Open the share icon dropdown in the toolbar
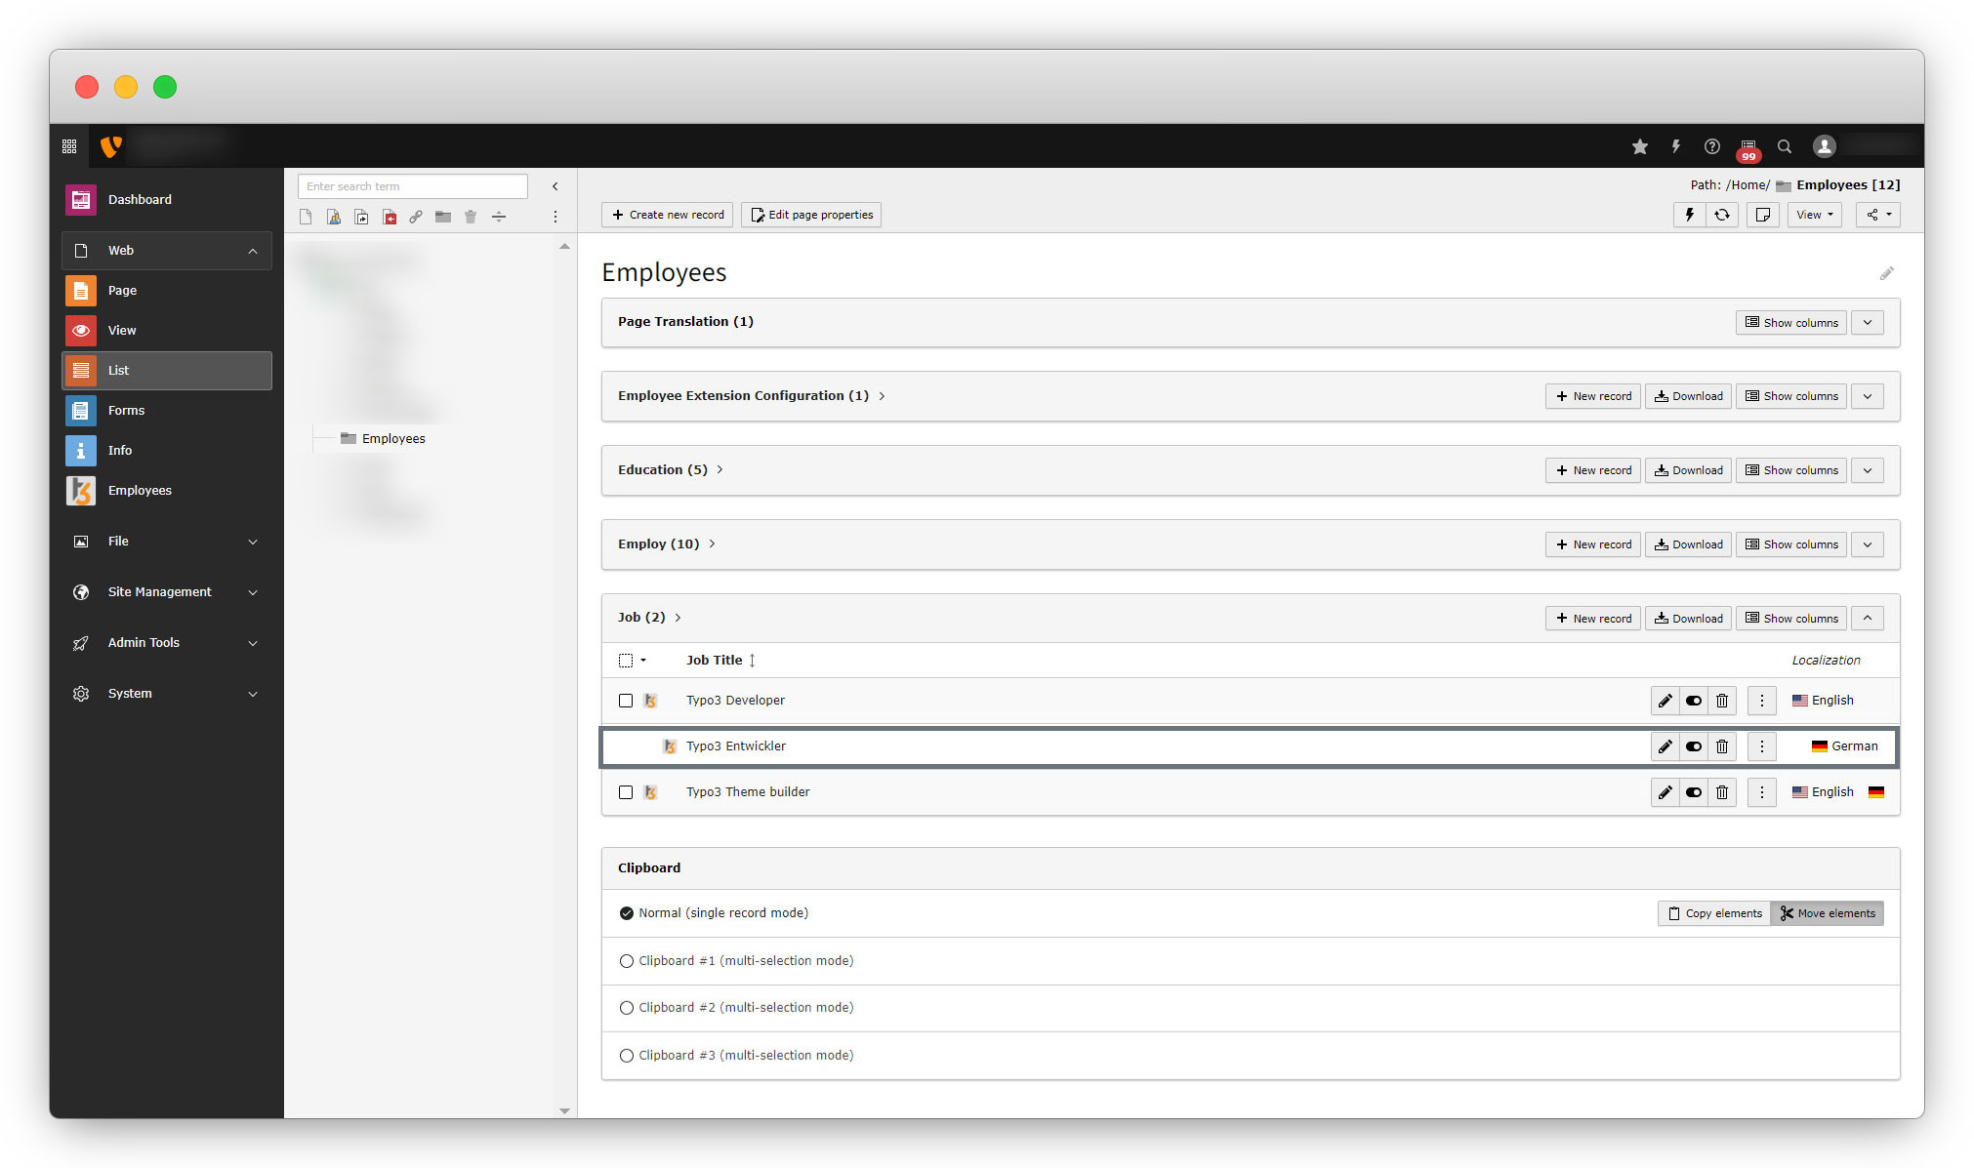This screenshot has height=1168, width=1974. click(x=1878, y=215)
